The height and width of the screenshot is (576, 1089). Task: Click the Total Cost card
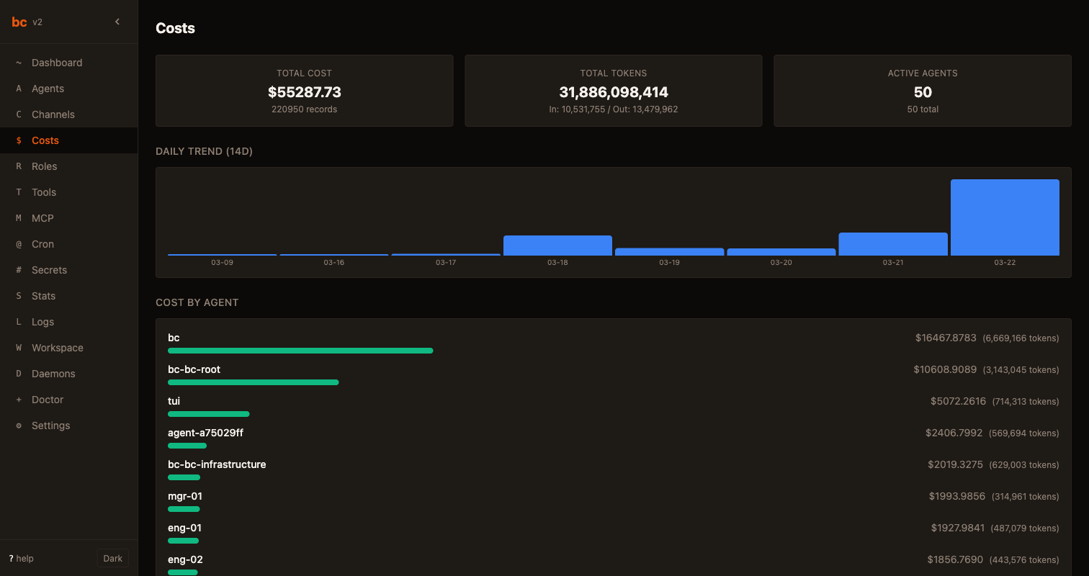click(305, 91)
